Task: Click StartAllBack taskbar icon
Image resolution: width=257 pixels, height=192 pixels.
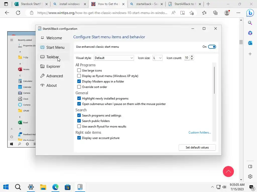Action: (80, 187)
